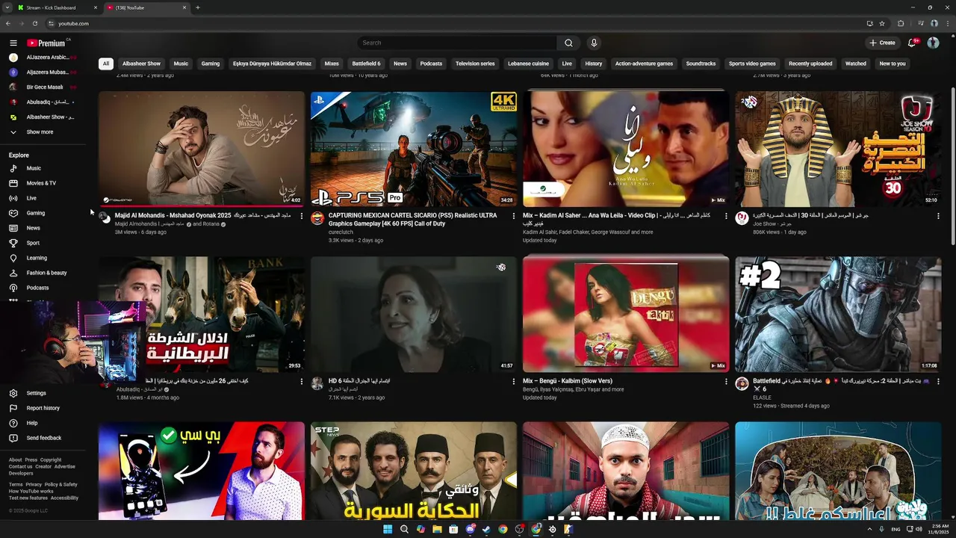Viewport: 956px width, 538px height.
Task: Open Majid Al Mohandis video thumbnail
Action: click(202, 149)
